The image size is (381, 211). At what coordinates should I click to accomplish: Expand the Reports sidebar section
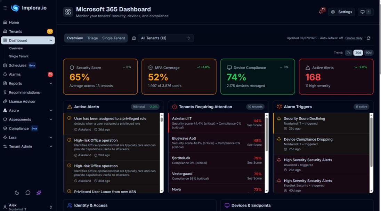(51, 84)
